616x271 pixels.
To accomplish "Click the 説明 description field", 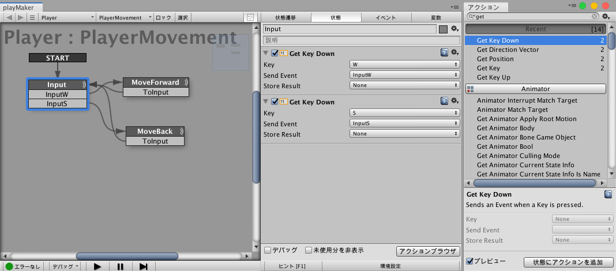I will [362, 40].
